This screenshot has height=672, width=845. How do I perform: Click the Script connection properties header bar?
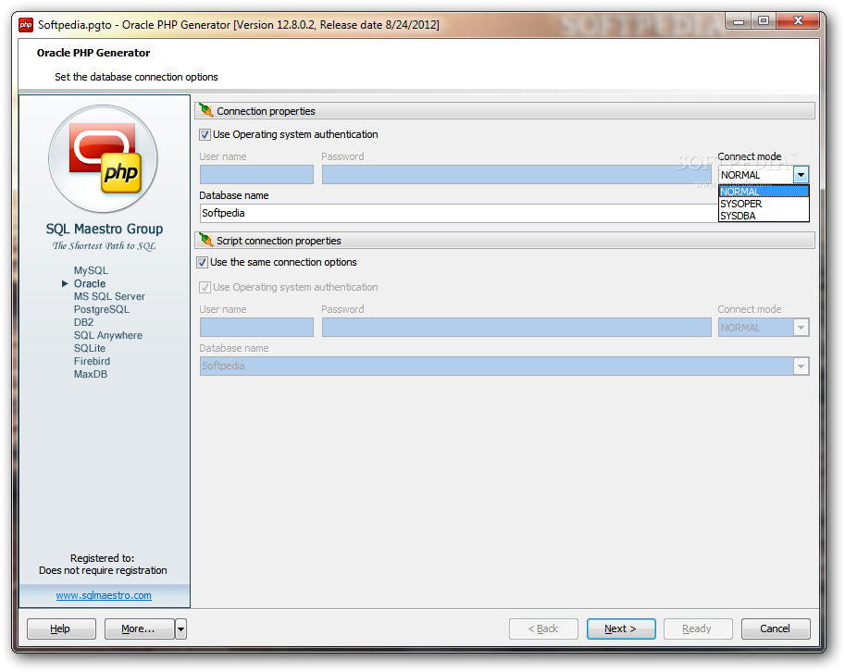504,240
